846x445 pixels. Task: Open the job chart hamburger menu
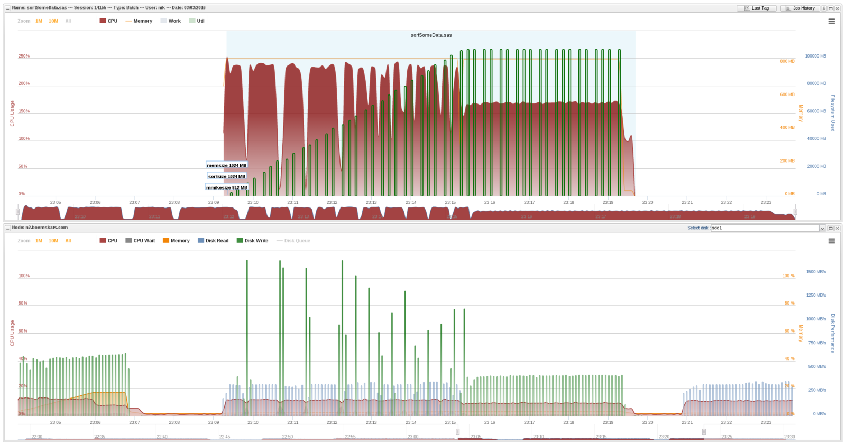tap(832, 21)
